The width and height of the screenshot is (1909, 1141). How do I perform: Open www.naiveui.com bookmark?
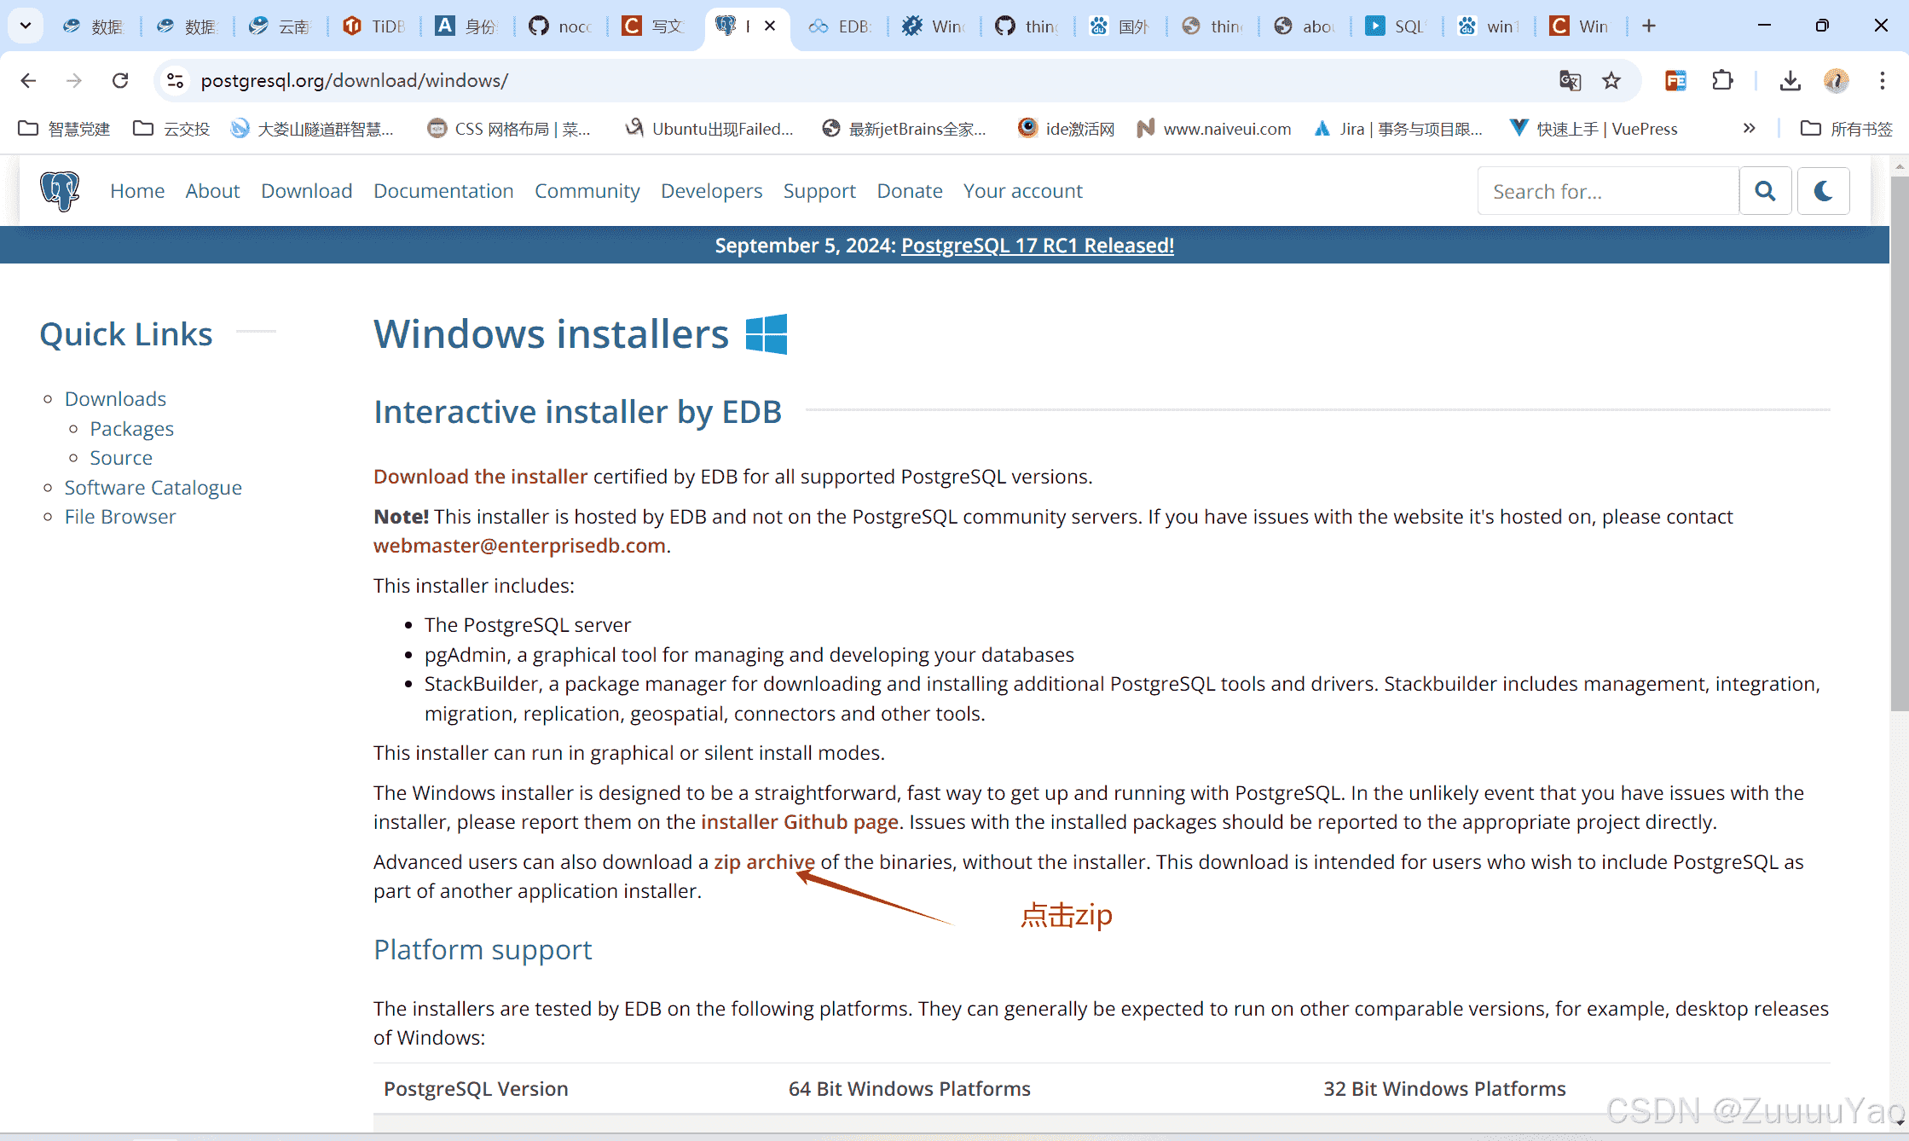coord(1214,129)
